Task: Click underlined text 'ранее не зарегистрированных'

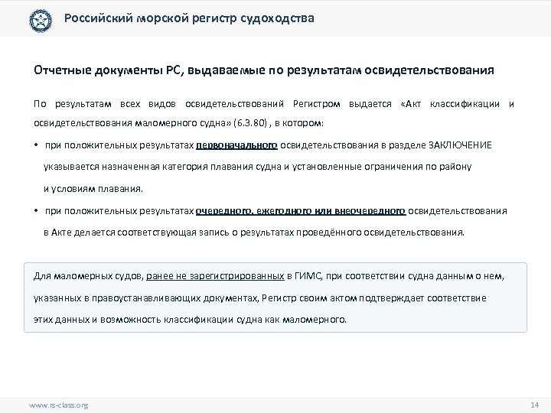Action: (215, 276)
